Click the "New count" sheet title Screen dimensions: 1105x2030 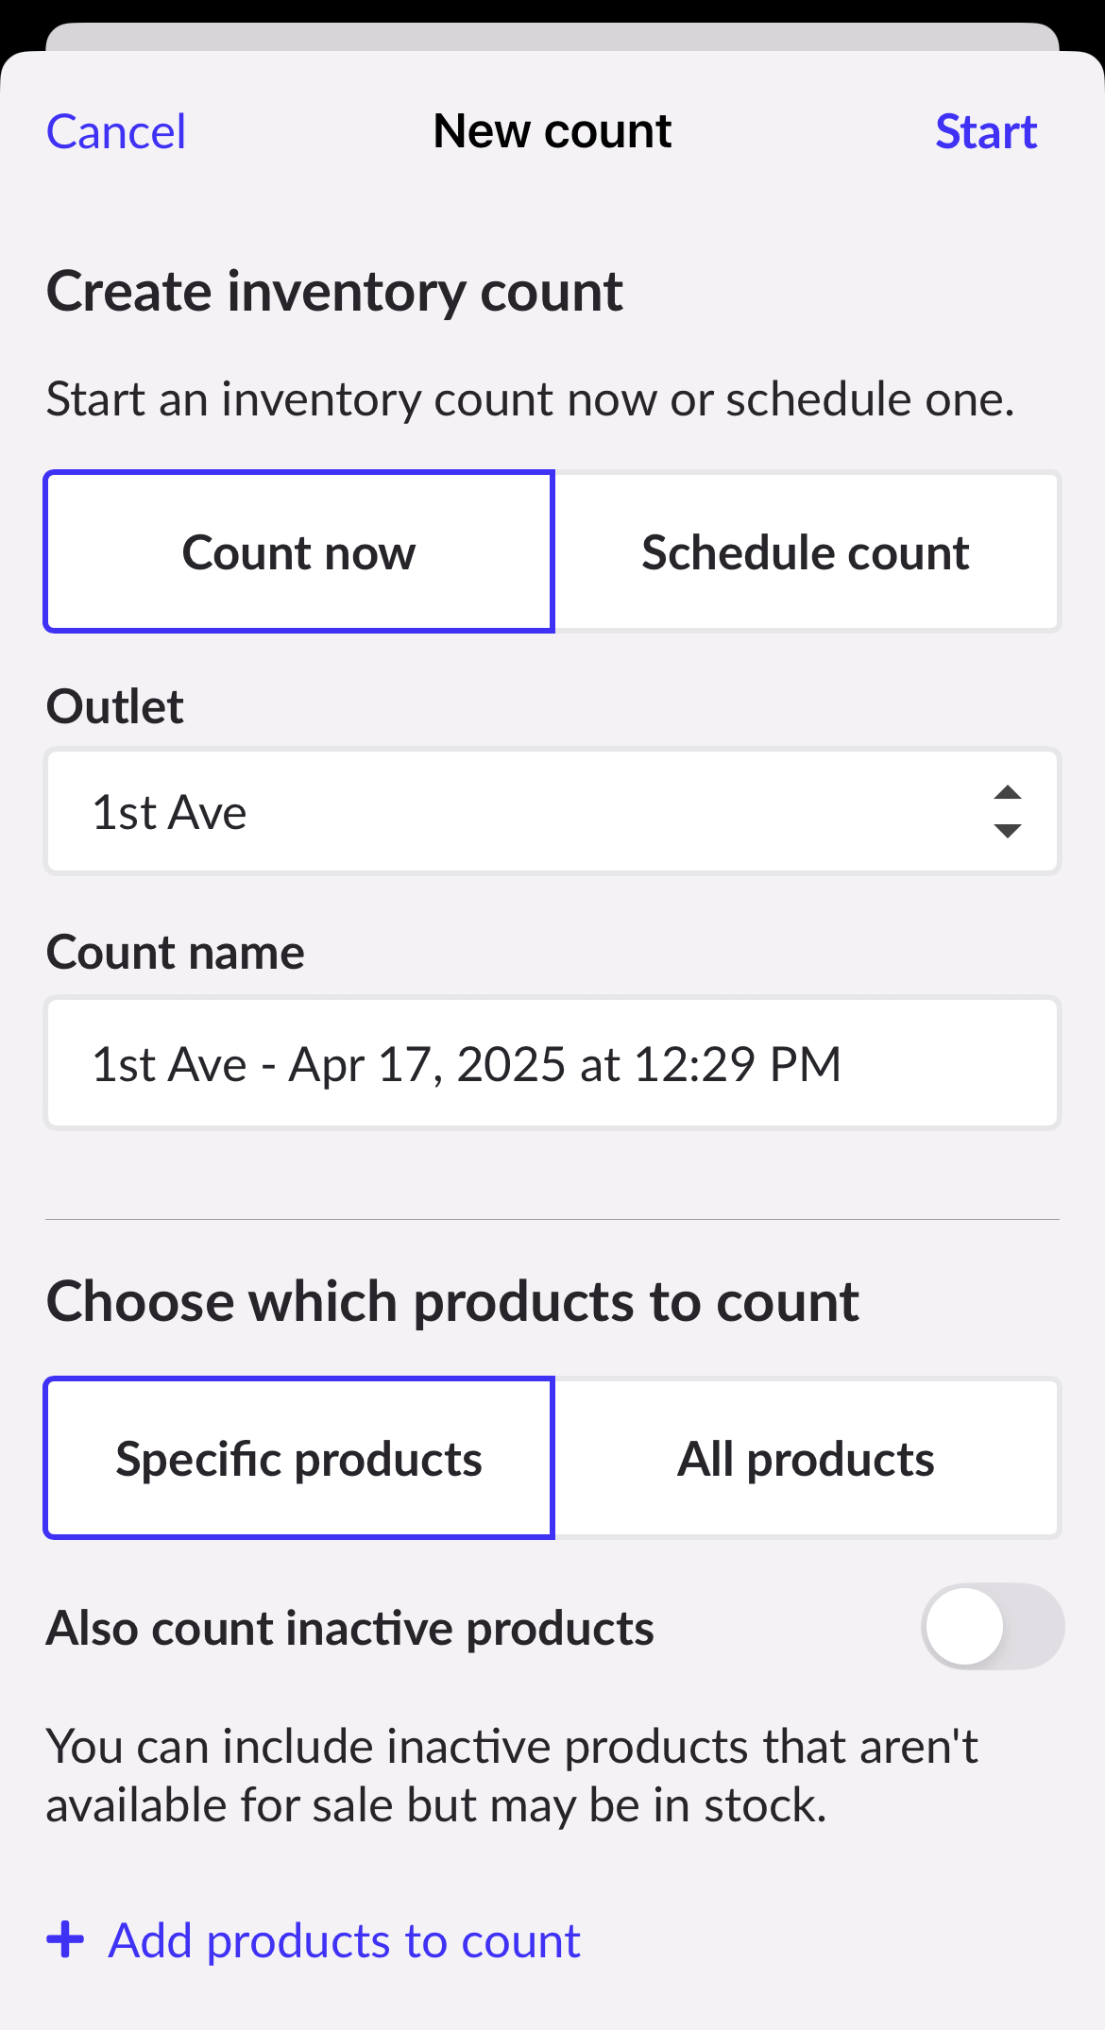pyautogui.click(x=552, y=131)
